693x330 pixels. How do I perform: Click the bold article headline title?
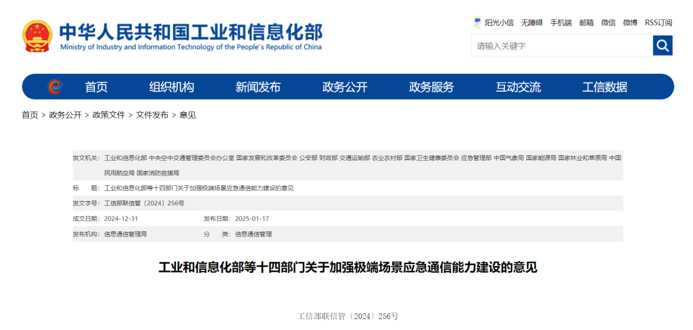pos(348,267)
